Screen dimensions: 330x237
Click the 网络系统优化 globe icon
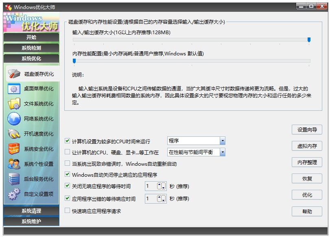tap(14, 118)
